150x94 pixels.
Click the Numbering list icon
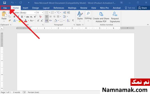[x=52, y=12]
